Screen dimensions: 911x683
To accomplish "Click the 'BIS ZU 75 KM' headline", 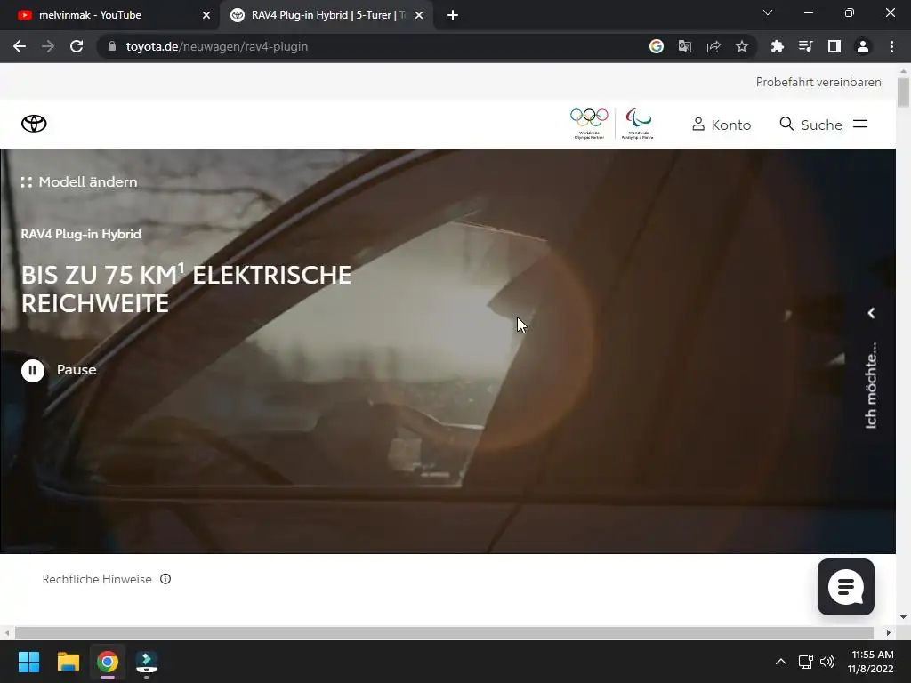I will click(x=186, y=289).
